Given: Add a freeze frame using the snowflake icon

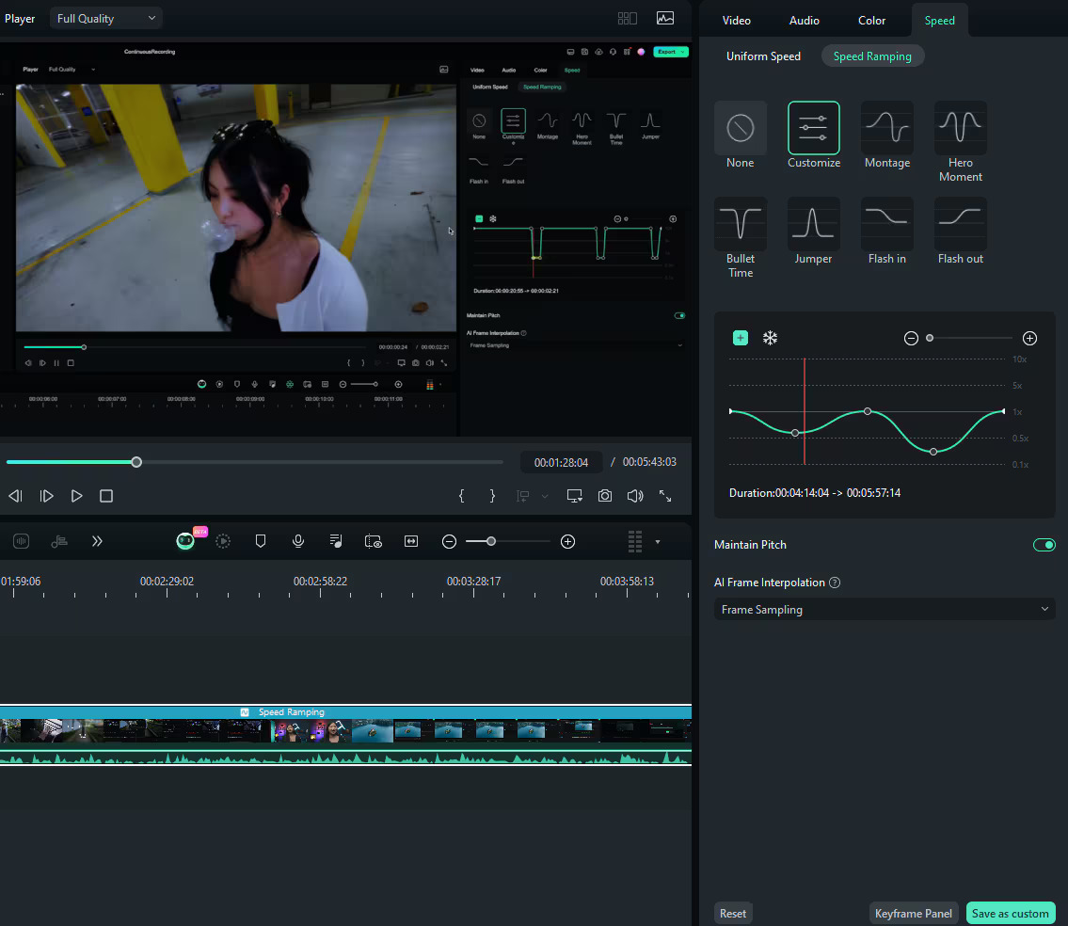Looking at the screenshot, I should (770, 338).
